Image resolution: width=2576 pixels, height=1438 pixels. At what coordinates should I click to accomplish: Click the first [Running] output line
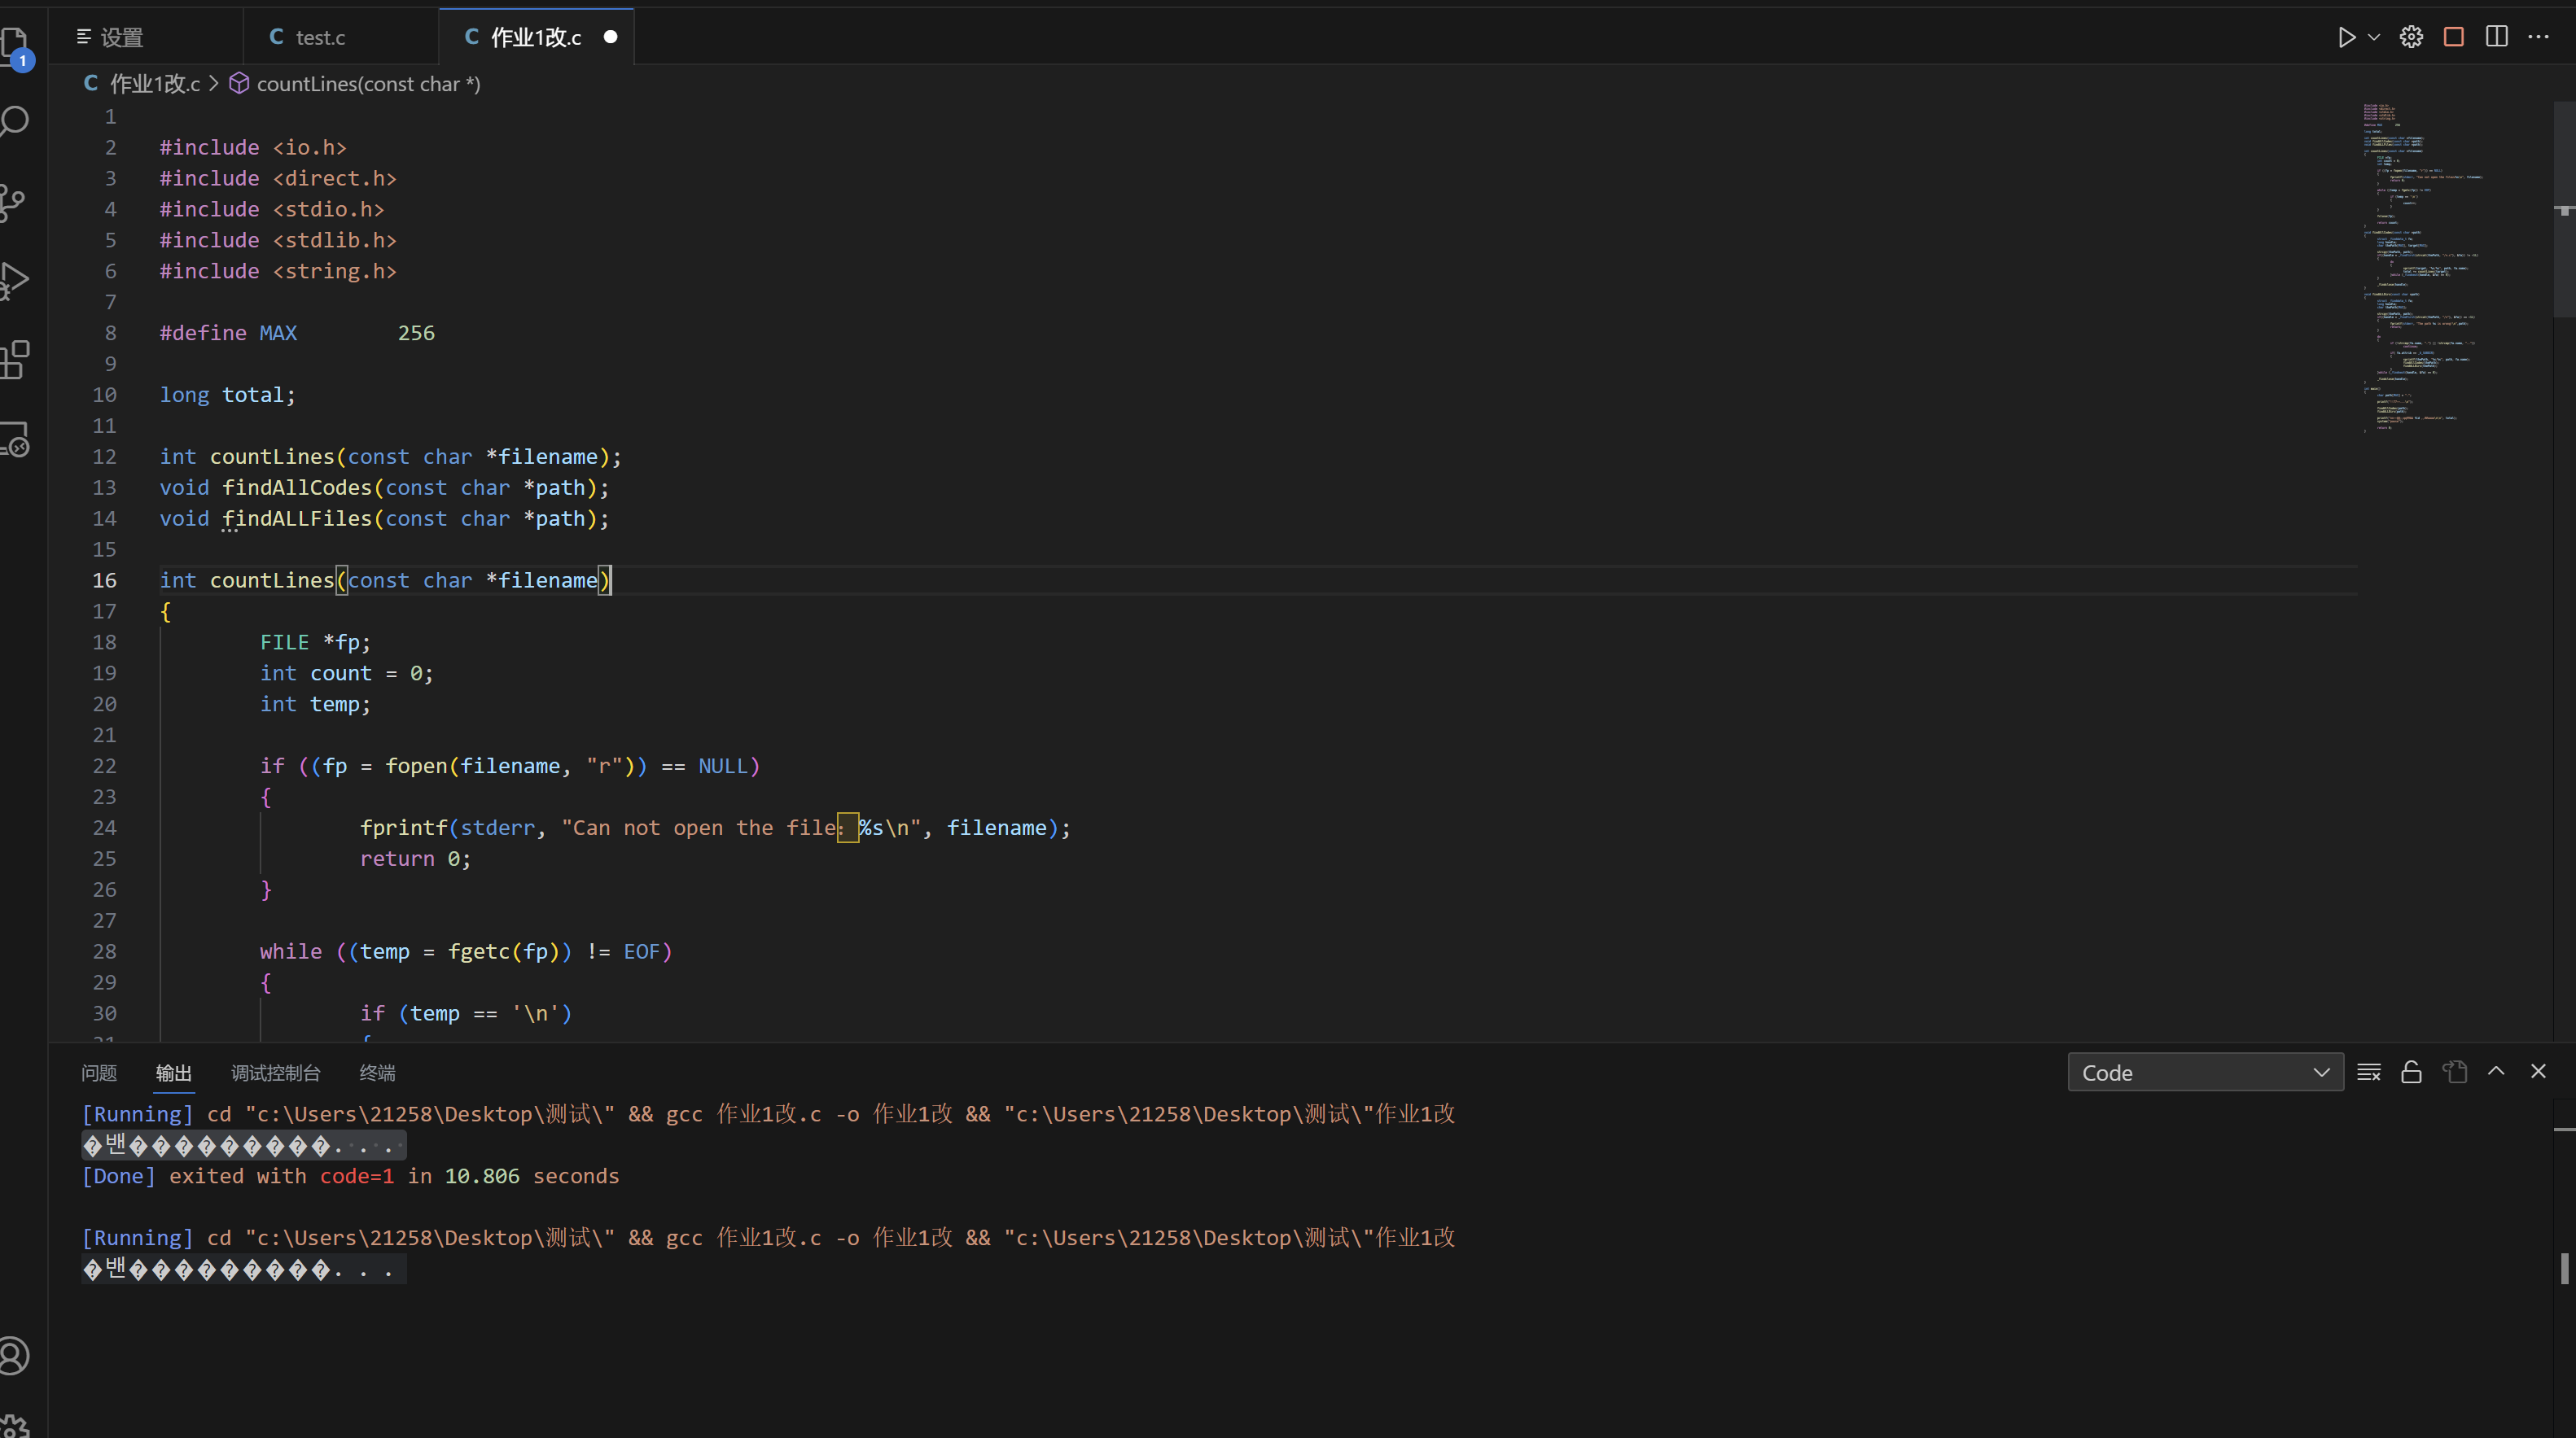pos(768,1114)
